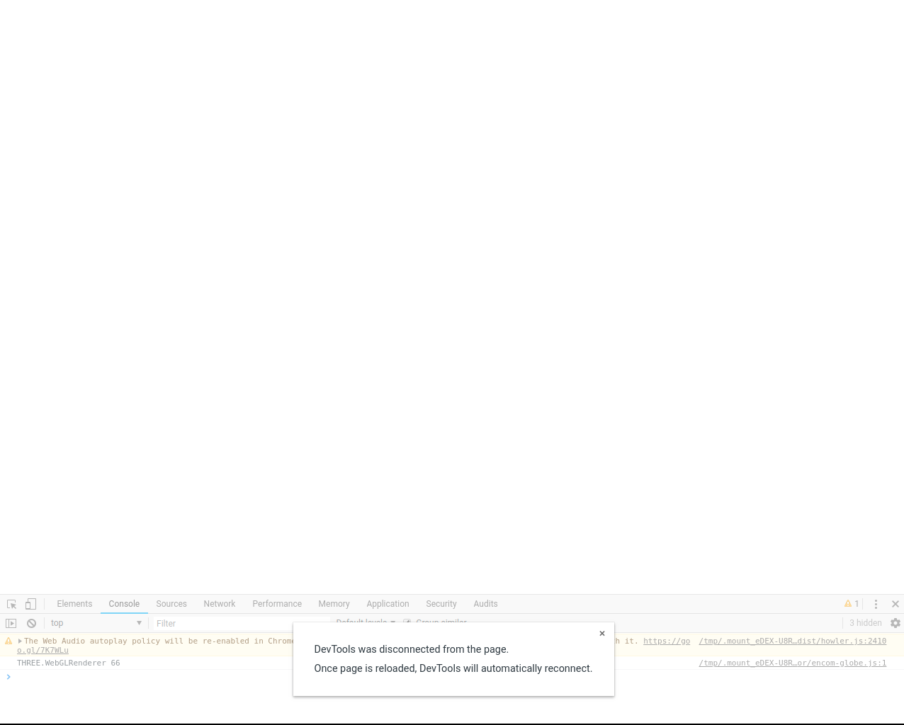Screen dimensions: 904x725
Task: Show the console sidebar icon
Action: 11,623
